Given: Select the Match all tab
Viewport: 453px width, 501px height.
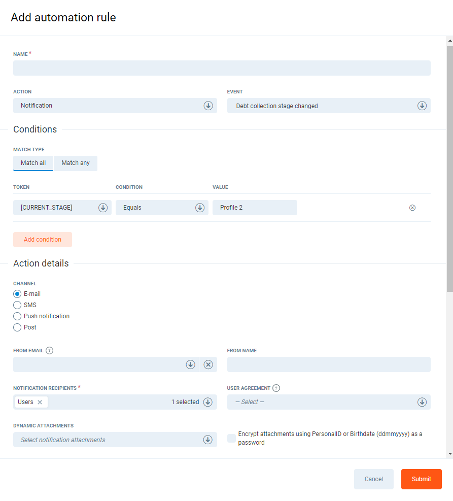Looking at the screenshot, I should (x=33, y=163).
